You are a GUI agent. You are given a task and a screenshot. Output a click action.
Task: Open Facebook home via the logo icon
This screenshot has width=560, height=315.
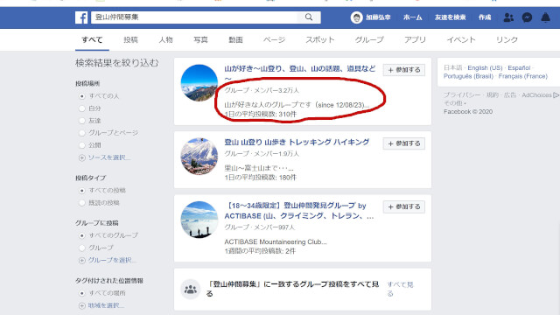(x=81, y=17)
